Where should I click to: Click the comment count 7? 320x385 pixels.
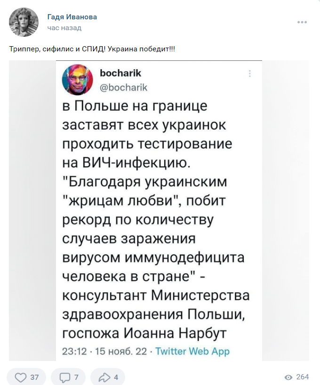point(76,377)
